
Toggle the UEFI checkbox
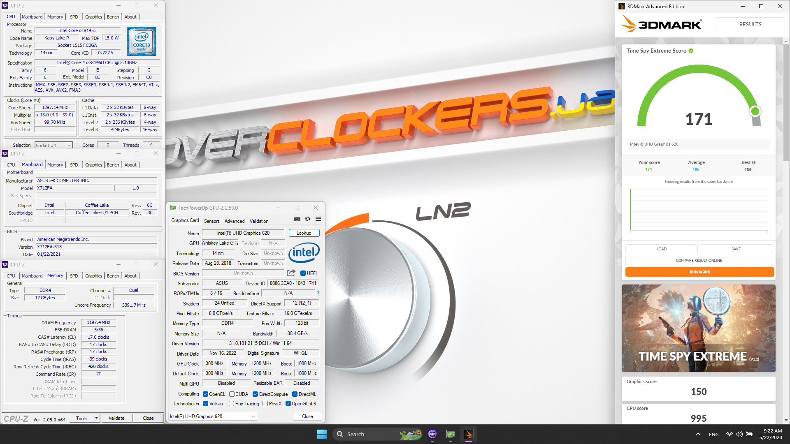(303, 273)
